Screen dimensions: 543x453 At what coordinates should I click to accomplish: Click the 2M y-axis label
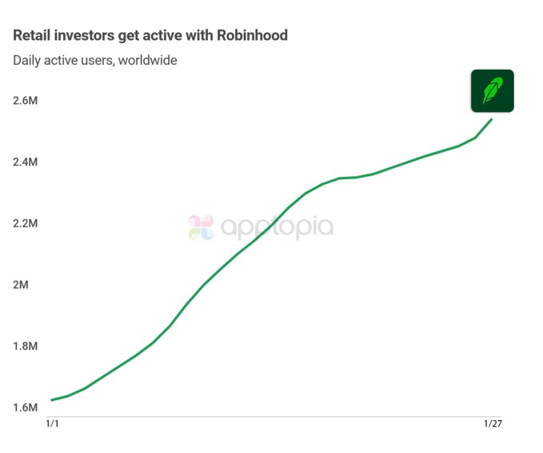[21, 285]
